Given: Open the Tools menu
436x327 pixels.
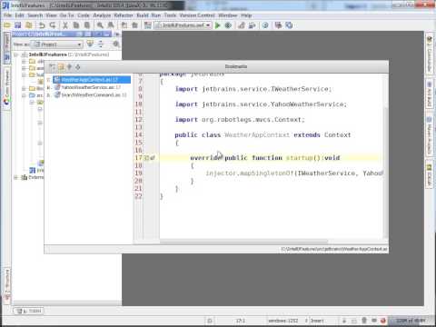Looking at the screenshot, I should 170,15.
